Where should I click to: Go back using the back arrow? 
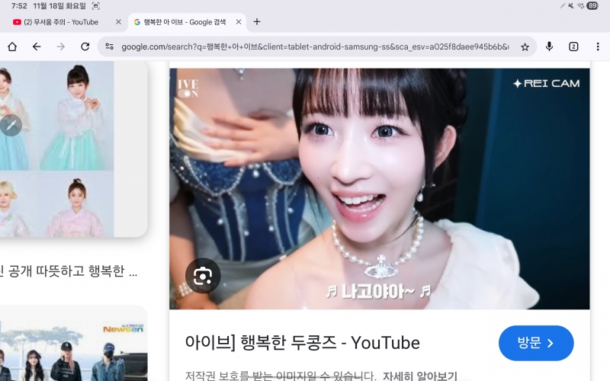[37, 46]
